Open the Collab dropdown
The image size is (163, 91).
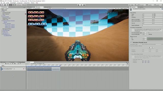point(132,5)
